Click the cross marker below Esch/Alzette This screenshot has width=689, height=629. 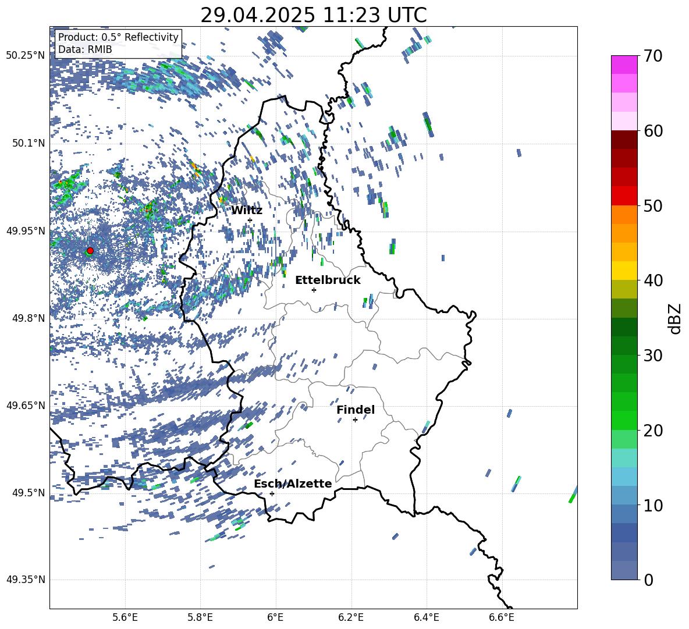click(272, 493)
